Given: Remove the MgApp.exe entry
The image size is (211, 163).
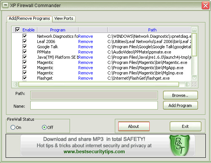Looking at the screenshot, I should [x=86, y=68].
